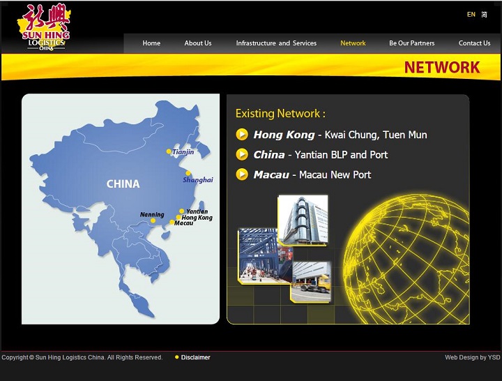Click Hong Kong - Kwai Chung, Tuen Mun text
The width and height of the screenshot is (502, 381).
(340, 135)
